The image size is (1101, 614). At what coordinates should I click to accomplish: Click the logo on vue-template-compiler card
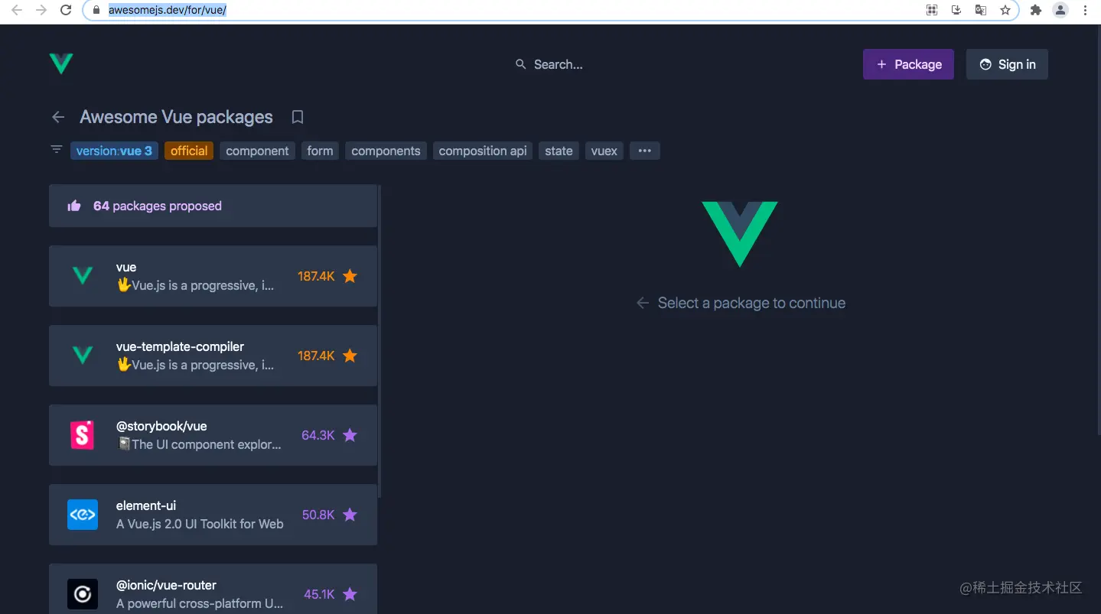point(83,356)
